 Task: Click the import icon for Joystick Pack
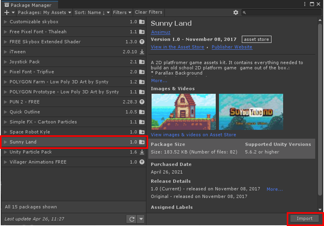coord(142,62)
